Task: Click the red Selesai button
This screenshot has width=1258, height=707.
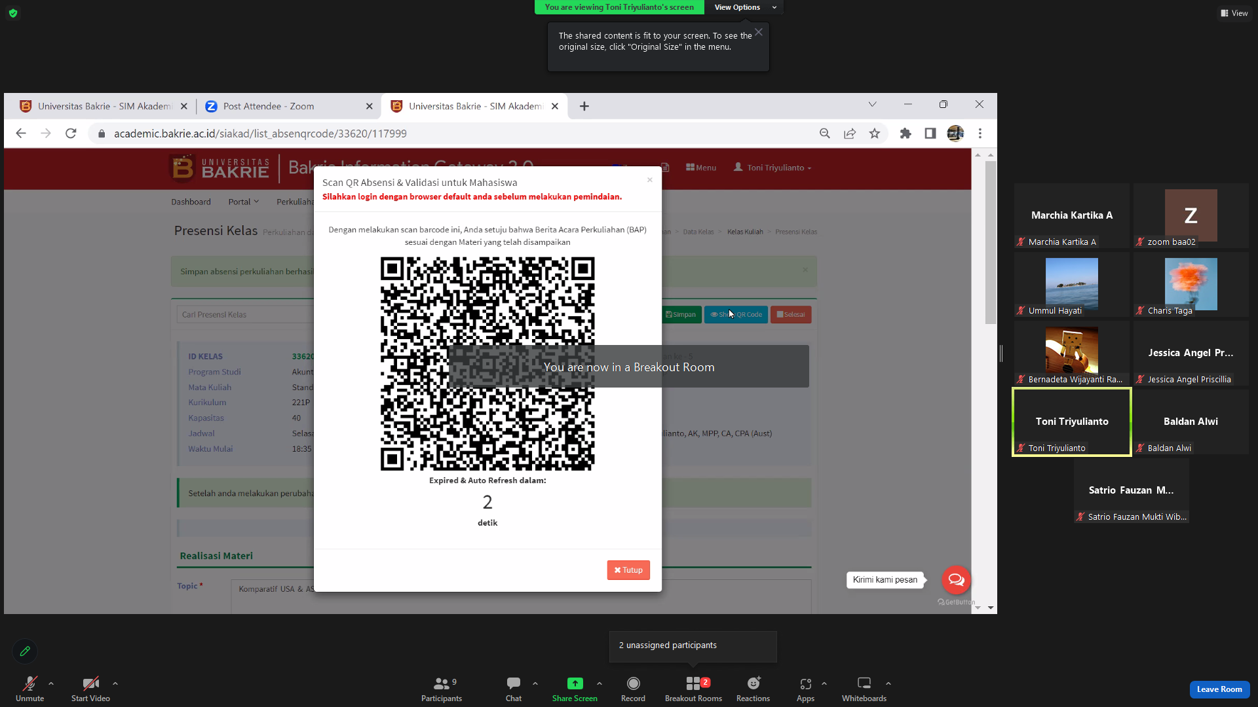Action: (791, 315)
